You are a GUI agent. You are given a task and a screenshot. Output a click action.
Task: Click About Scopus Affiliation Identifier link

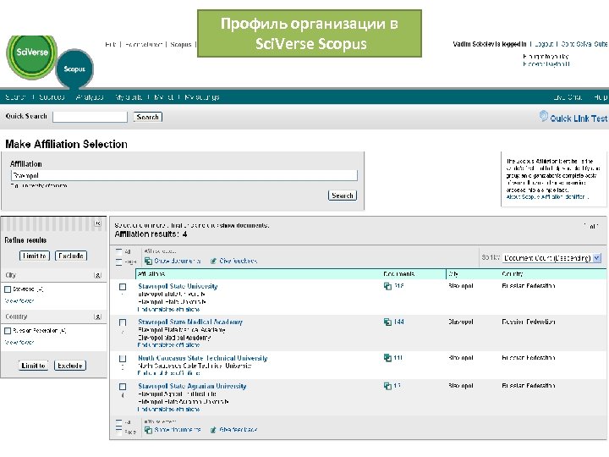546,197
